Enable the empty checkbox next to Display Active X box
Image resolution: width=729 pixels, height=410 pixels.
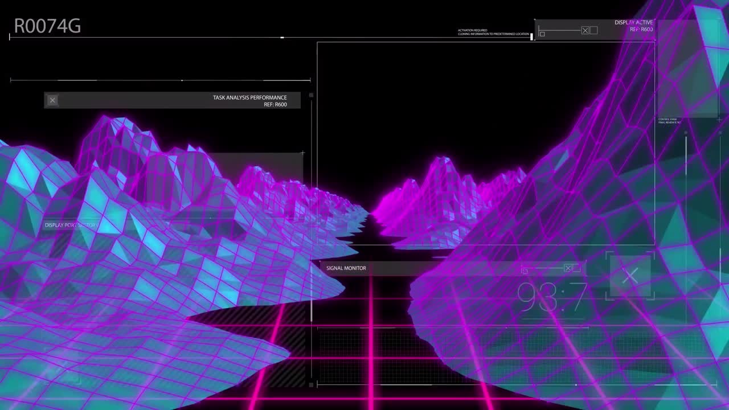(x=593, y=30)
